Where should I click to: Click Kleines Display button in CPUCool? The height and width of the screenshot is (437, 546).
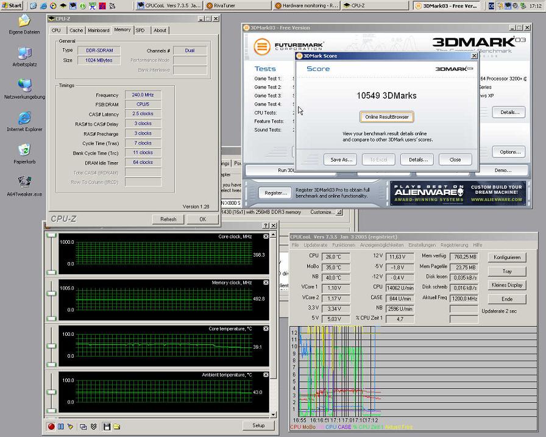pyautogui.click(x=507, y=285)
